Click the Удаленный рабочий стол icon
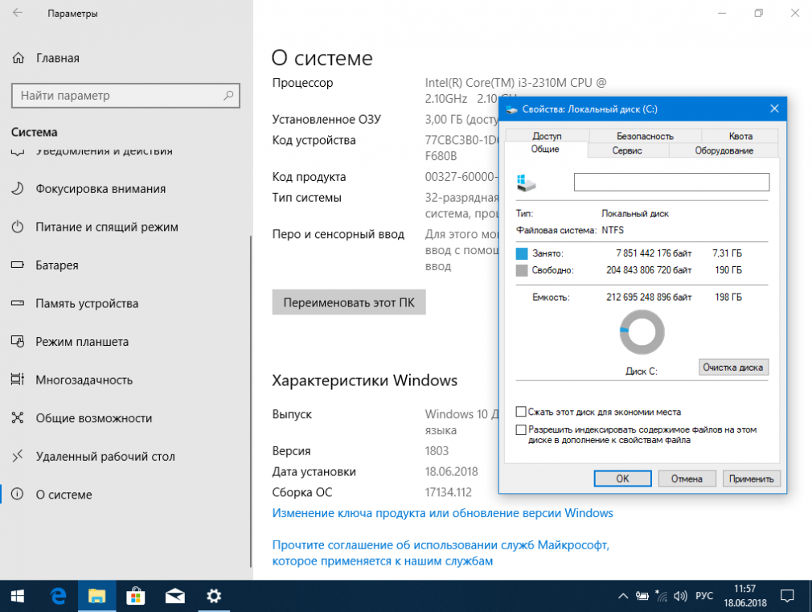Image resolution: width=812 pixels, height=612 pixels. click(x=18, y=456)
